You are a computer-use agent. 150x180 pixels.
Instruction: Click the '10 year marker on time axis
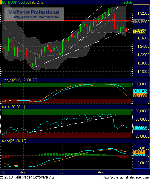point(3,172)
